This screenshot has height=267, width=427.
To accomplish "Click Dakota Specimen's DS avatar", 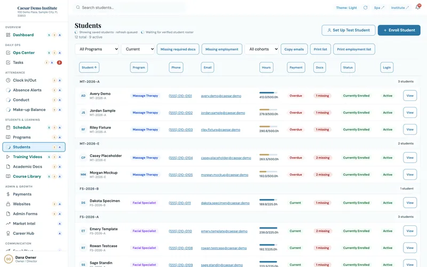I will pyautogui.click(x=83, y=203).
